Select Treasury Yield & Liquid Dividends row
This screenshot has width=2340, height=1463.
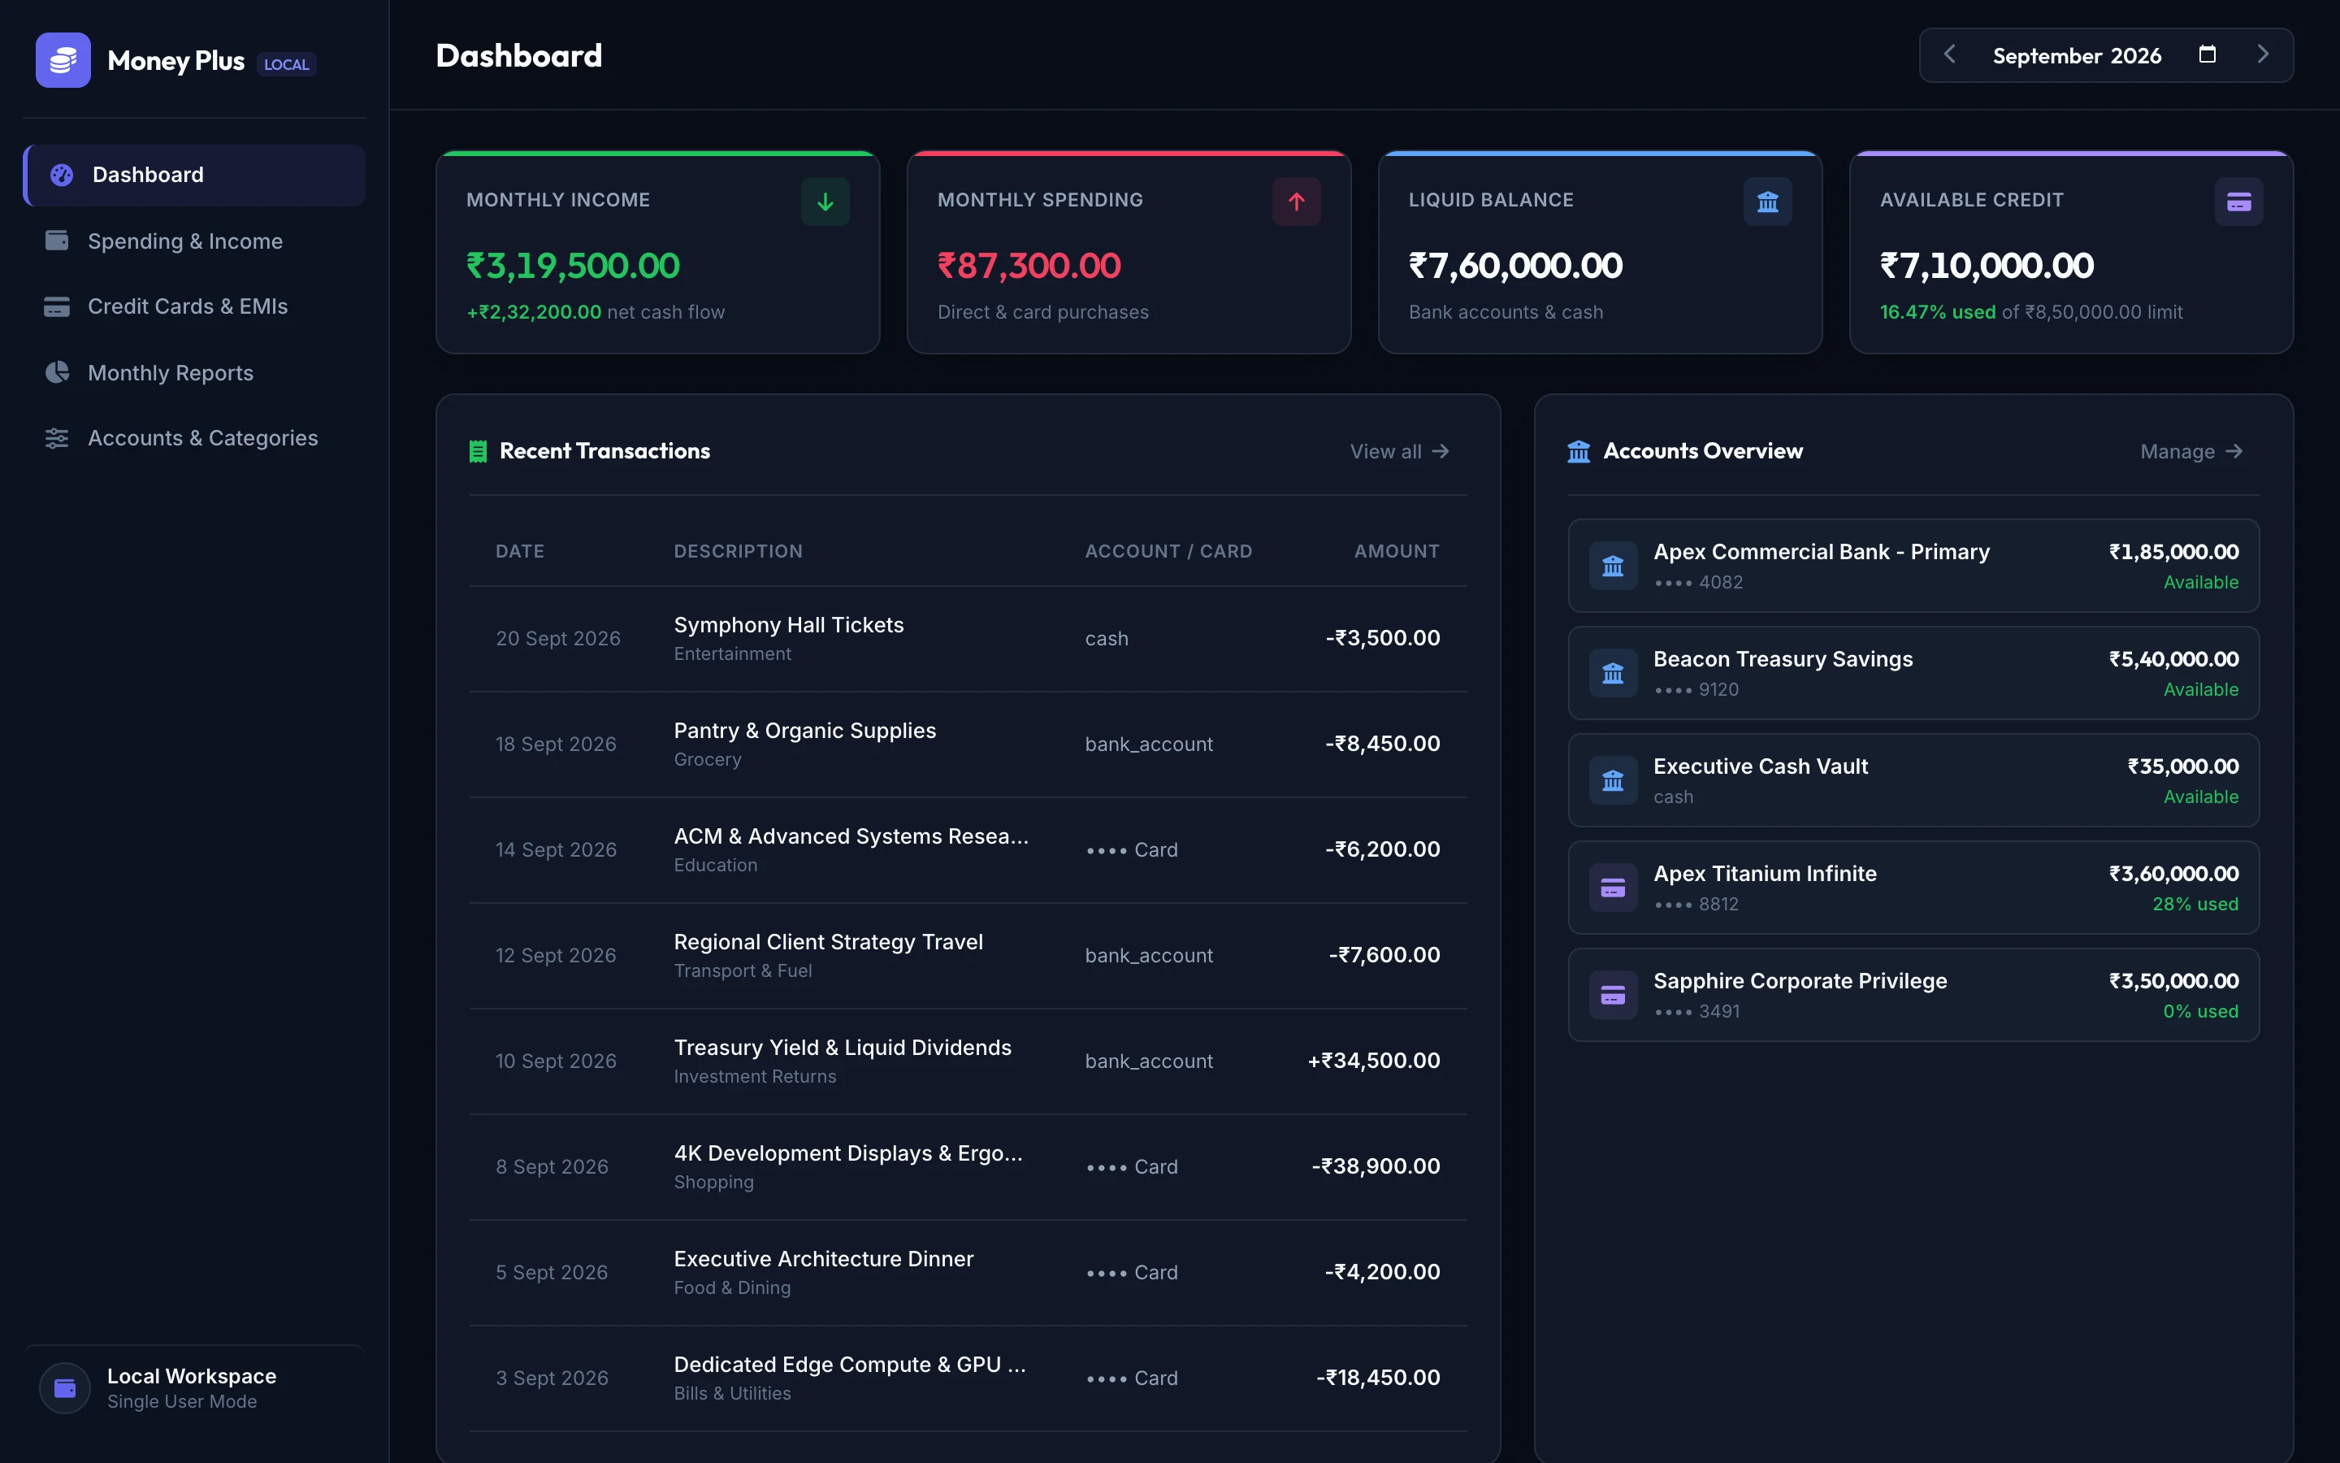968,1061
